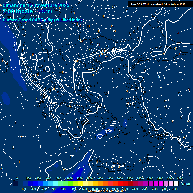Click the legend value "3600"
The height and width of the screenshot is (193, 193).
tap(170, 178)
